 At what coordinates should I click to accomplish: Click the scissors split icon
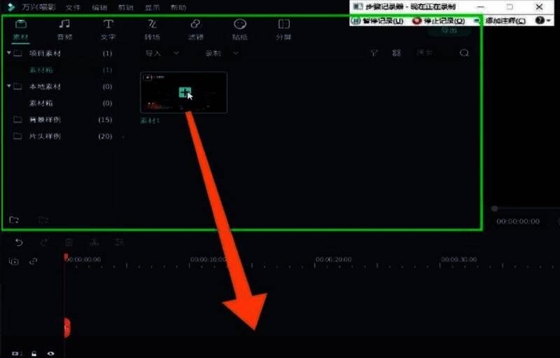pyautogui.click(x=94, y=243)
